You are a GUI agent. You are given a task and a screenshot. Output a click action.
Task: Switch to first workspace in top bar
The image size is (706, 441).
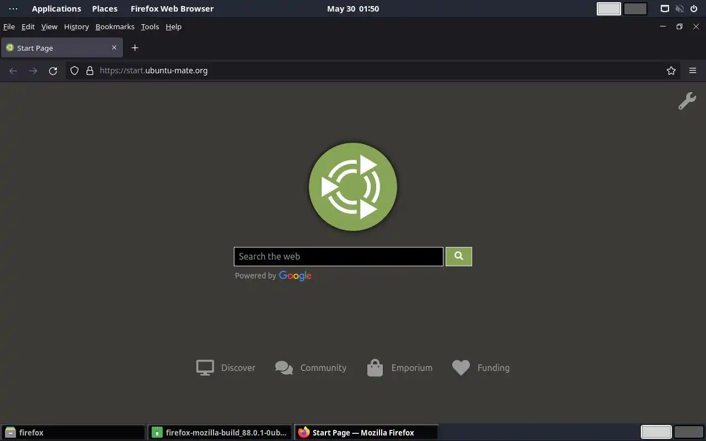coord(609,9)
